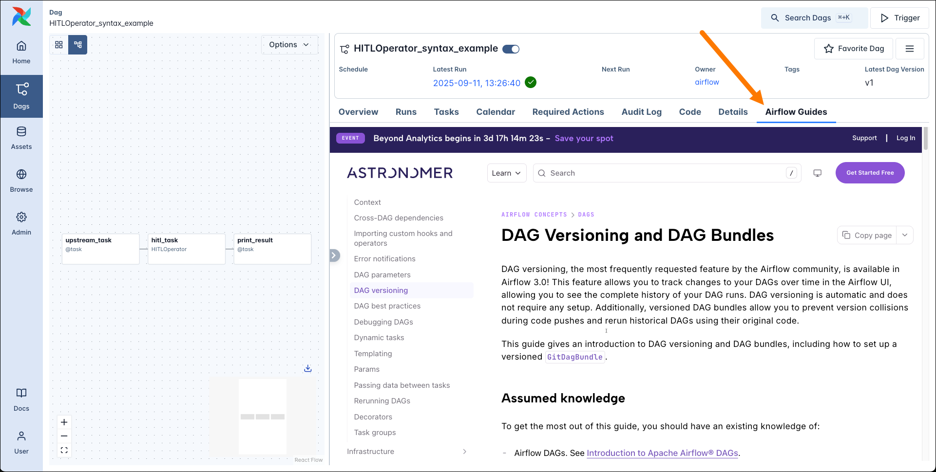Image resolution: width=936 pixels, height=472 pixels.
Task: Open the Dags section in the sidebar
Action: (21, 96)
